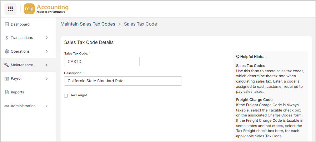The image size is (316, 142).
Task: Expand the Operations submenu chevron
Action: tap(47, 51)
